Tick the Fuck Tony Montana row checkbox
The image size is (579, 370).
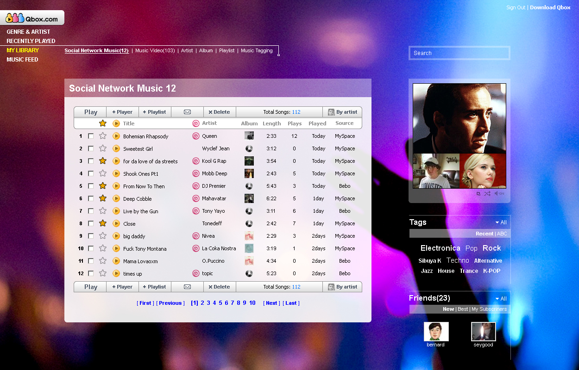tap(91, 248)
